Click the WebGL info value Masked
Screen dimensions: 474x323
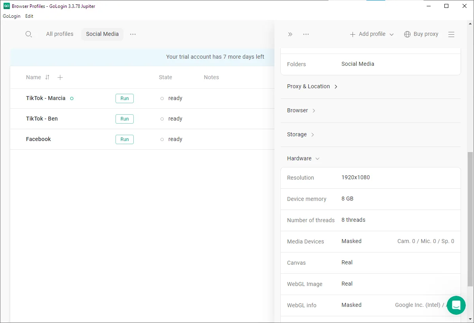(351, 305)
